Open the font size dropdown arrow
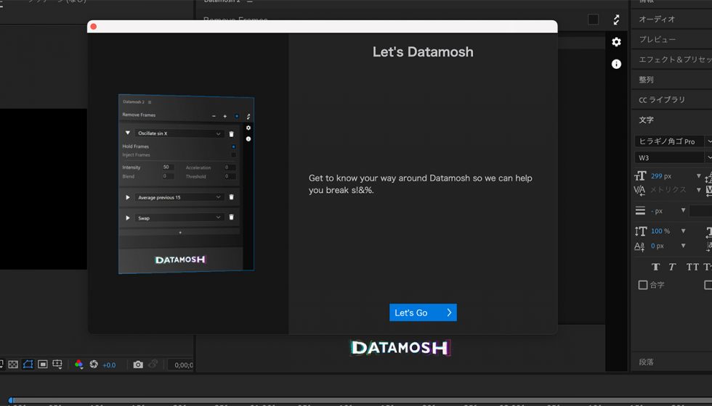Viewport: 712px width, 406px height. pos(699,176)
